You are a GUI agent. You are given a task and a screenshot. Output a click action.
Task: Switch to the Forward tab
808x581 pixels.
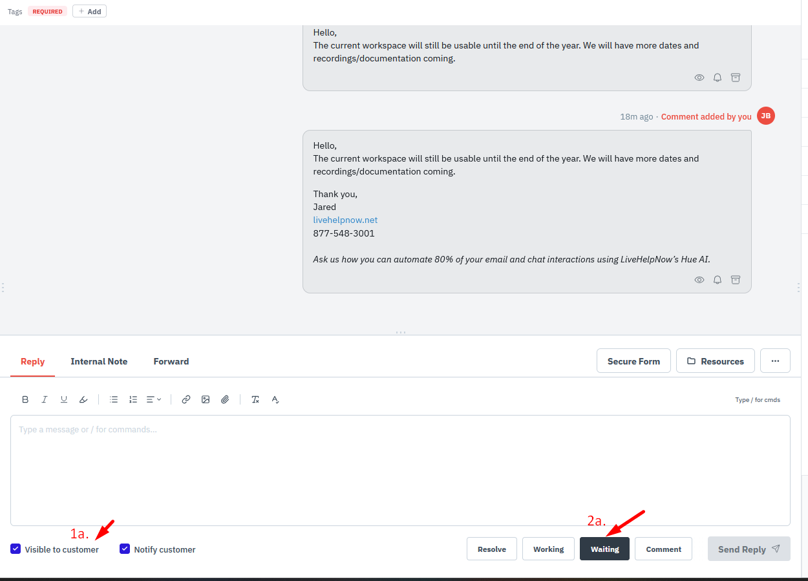coord(171,361)
